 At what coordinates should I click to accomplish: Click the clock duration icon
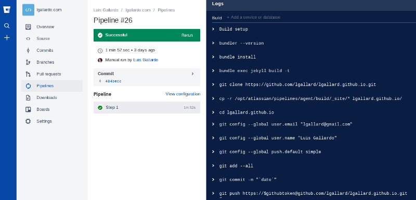(100, 50)
